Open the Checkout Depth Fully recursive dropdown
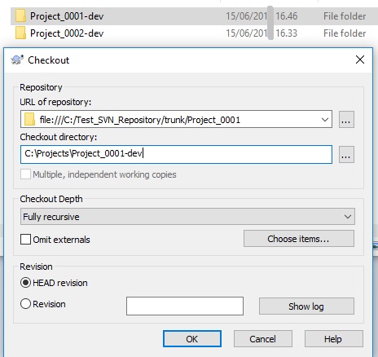 tap(187, 217)
